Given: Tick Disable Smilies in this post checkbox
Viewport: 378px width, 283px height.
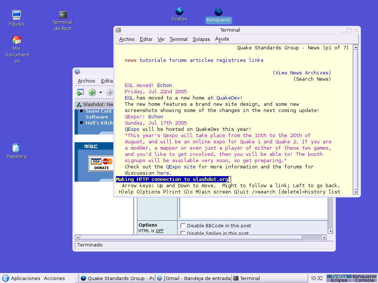Looking at the screenshot, I should click(183, 233).
